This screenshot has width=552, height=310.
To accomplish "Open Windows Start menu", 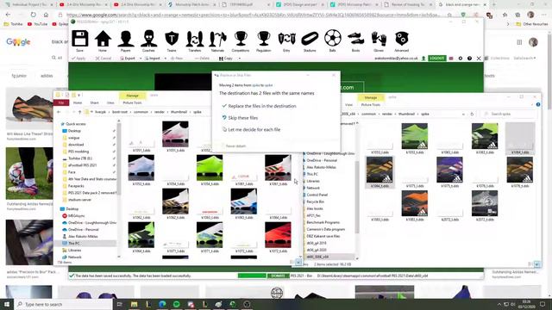I will point(7,304).
